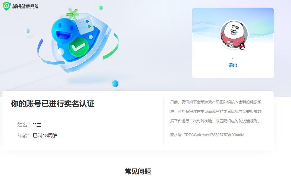Click the 姓名 label

(x=23, y=125)
